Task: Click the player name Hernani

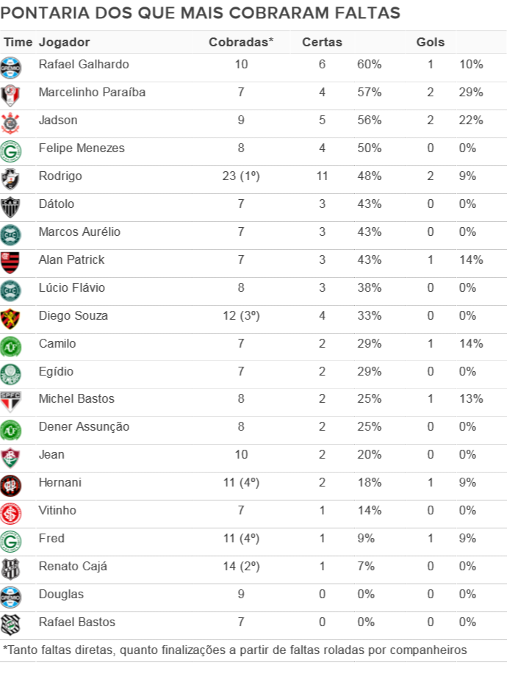Action: click(60, 483)
